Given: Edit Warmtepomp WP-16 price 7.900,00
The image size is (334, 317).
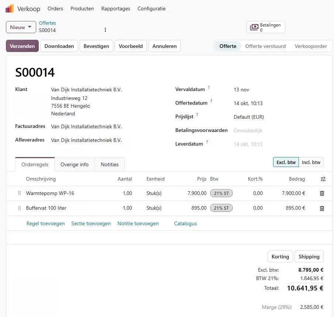Looking at the screenshot, I should 197,193.
